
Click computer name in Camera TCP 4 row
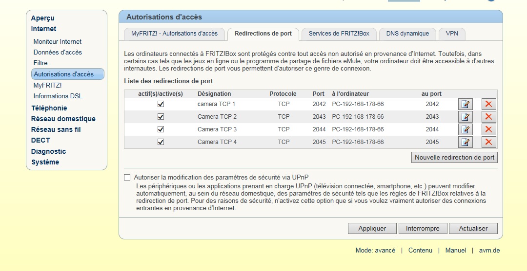point(358,142)
